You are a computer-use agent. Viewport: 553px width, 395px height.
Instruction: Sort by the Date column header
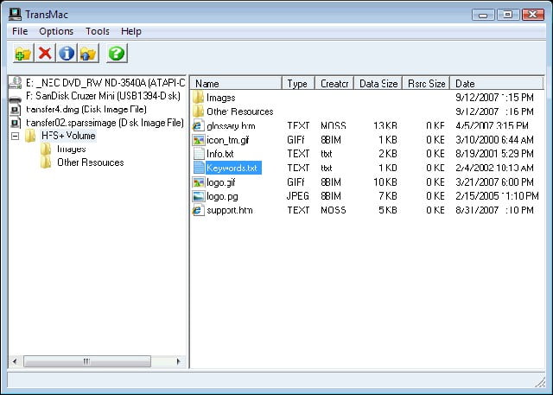pos(497,83)
